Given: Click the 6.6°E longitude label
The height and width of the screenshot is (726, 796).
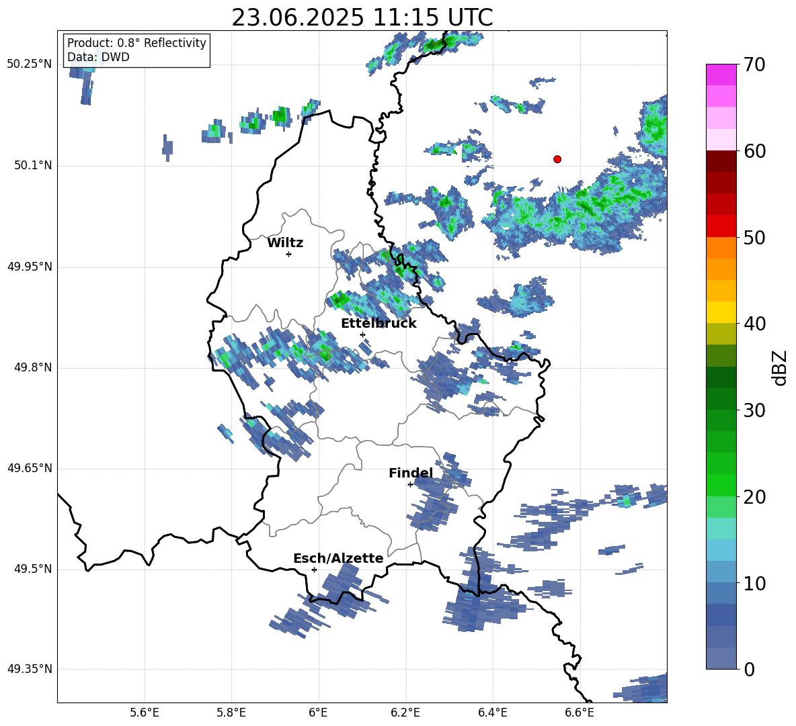Looking at the screenshot, I should (580, 713).
